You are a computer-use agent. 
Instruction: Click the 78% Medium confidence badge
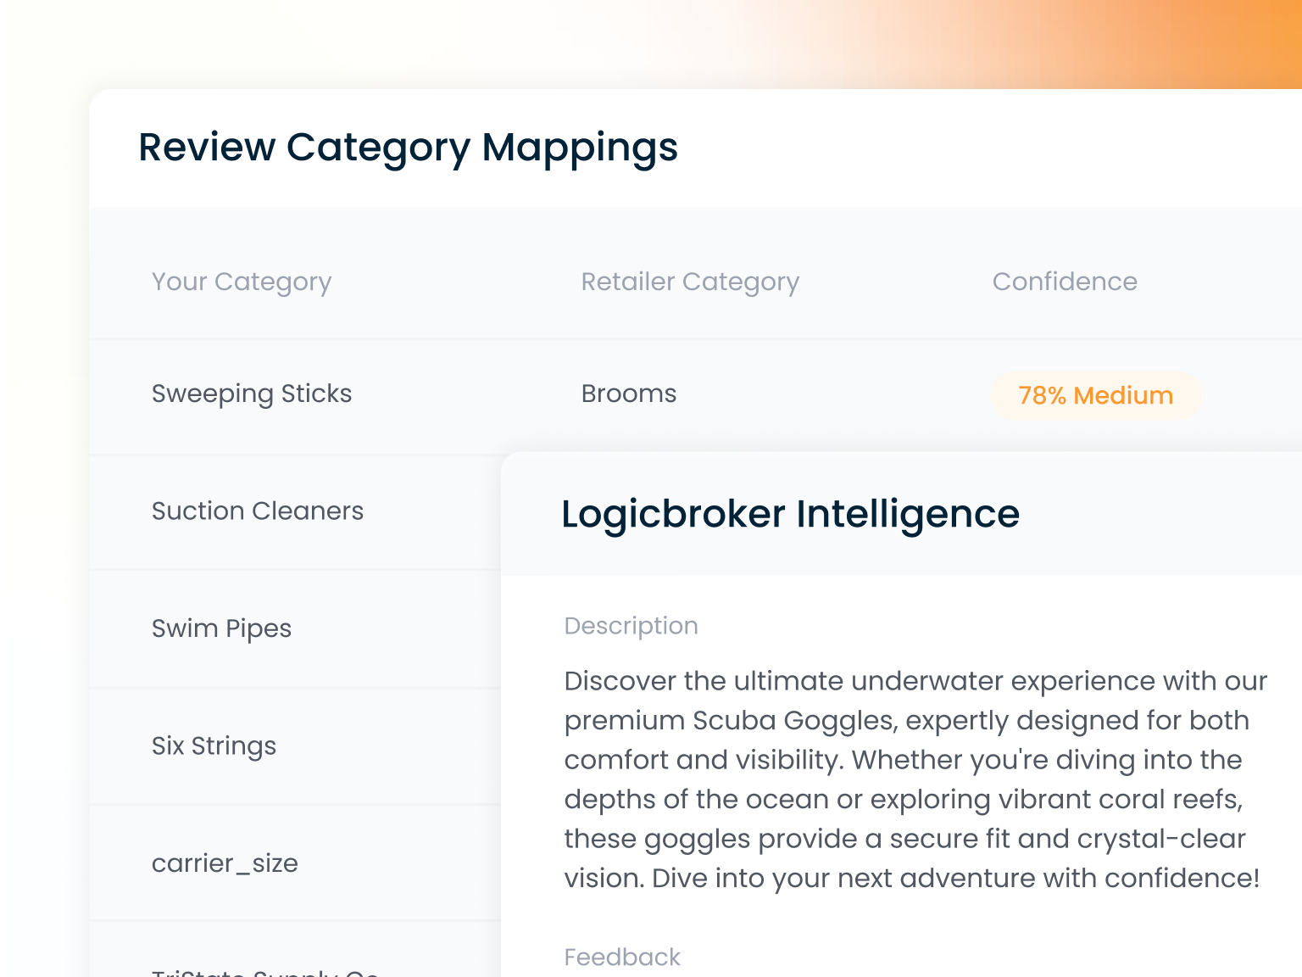pyautogui.click(x=1095, y=396)
